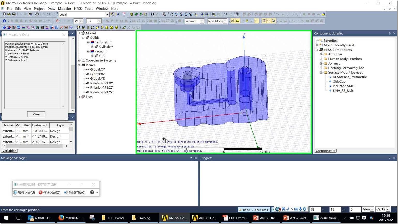Open the Modeler menu

(x=64, y=9)
